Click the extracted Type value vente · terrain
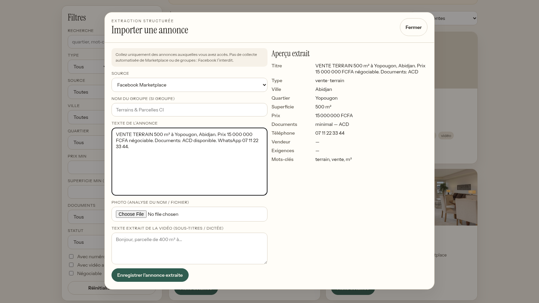Viewport: 539px width, 303px height. pyautogui.click(x=330, y=80)
